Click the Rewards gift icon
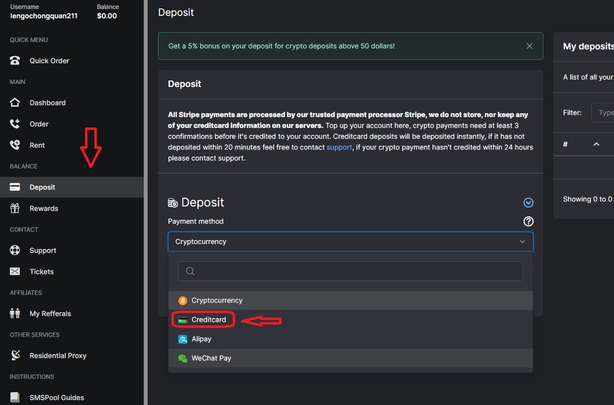The width and height of the screenshot is (614, 405). tap(15, 208)
